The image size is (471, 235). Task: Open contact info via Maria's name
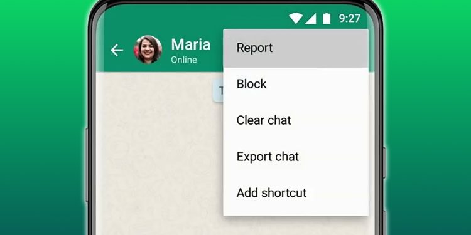tap(191, 44)
